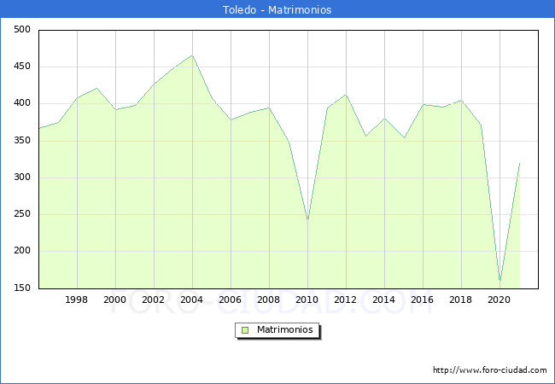
Task: Click the chart title 'Toledo - Matrimonios'
Action: [x=277, y=9]
